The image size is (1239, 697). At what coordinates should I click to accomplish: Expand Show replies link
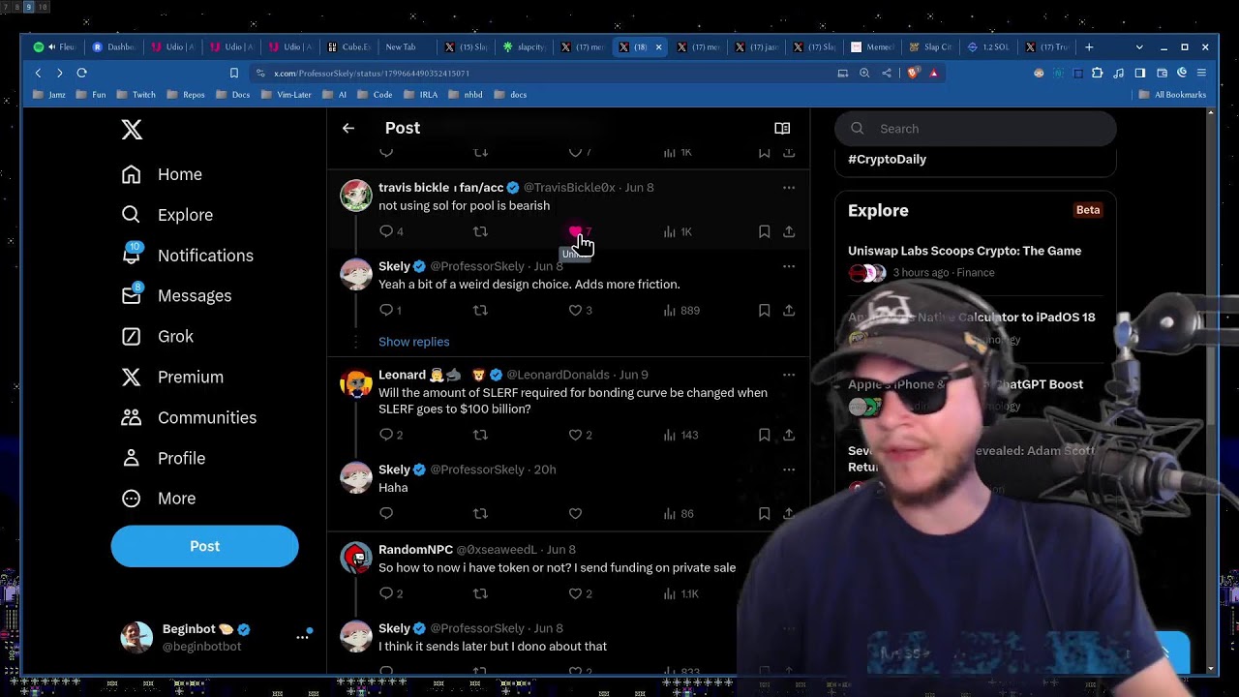pos(413,342)
